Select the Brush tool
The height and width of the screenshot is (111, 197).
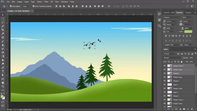coord(3,41)
